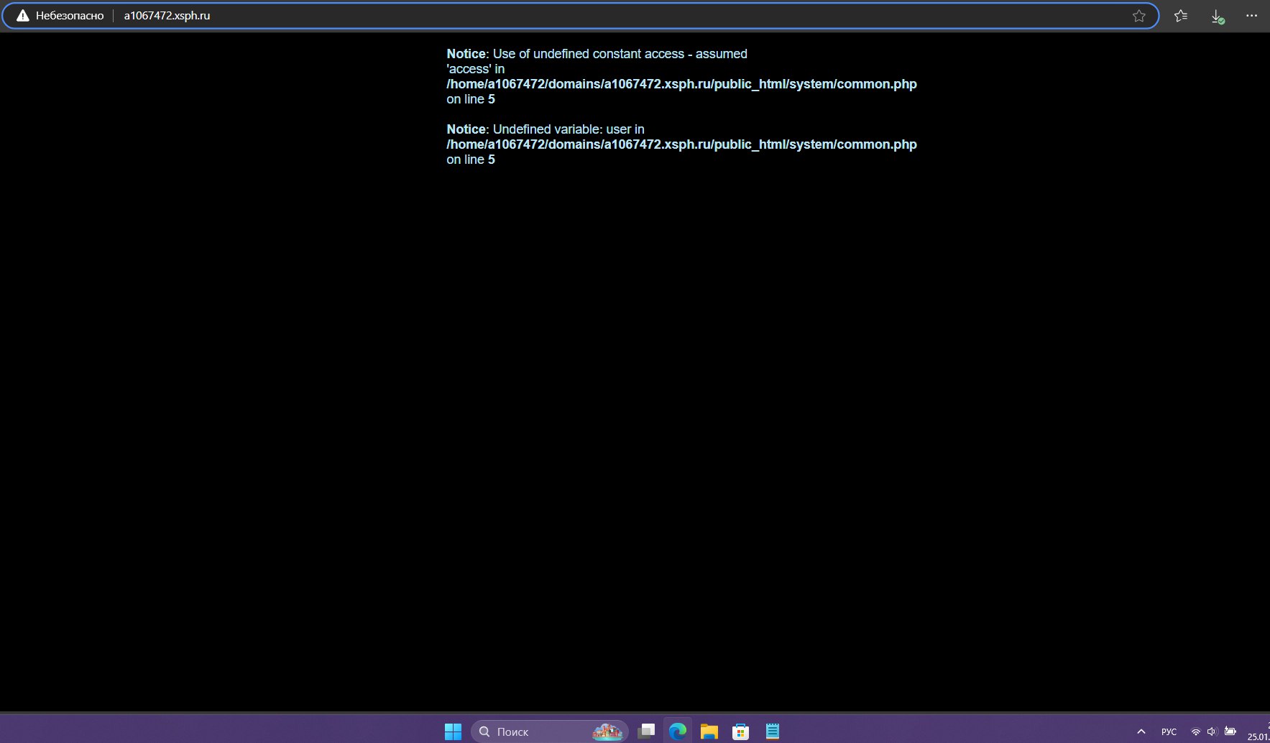1270x743 pixels.
Task: Expand hidden system tray icons chevron
Action: click(1141, 732)
